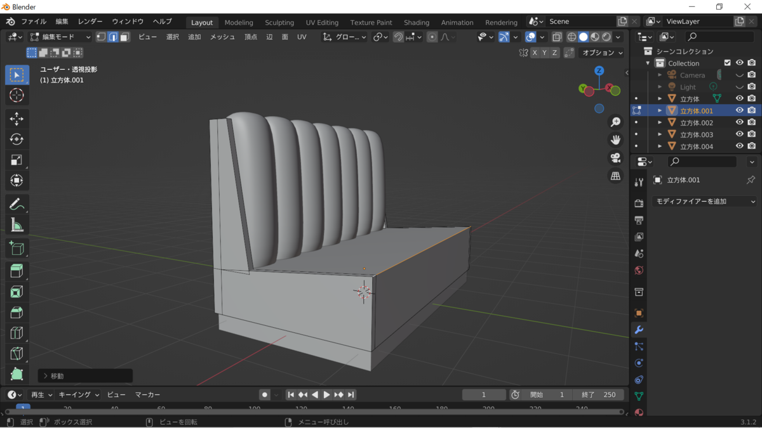
Task: Click the viewport zoom magnifier icon
Action: click(x=615, y=122)
